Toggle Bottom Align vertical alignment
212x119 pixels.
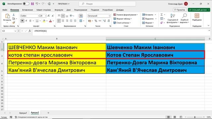67,16
